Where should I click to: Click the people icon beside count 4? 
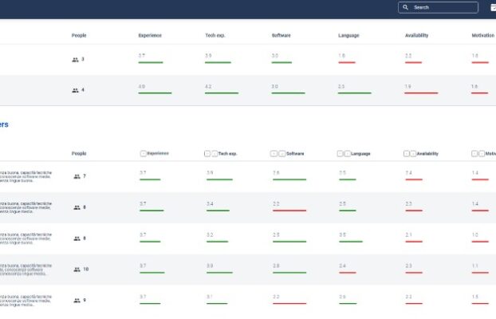click(x=76, y=90)
